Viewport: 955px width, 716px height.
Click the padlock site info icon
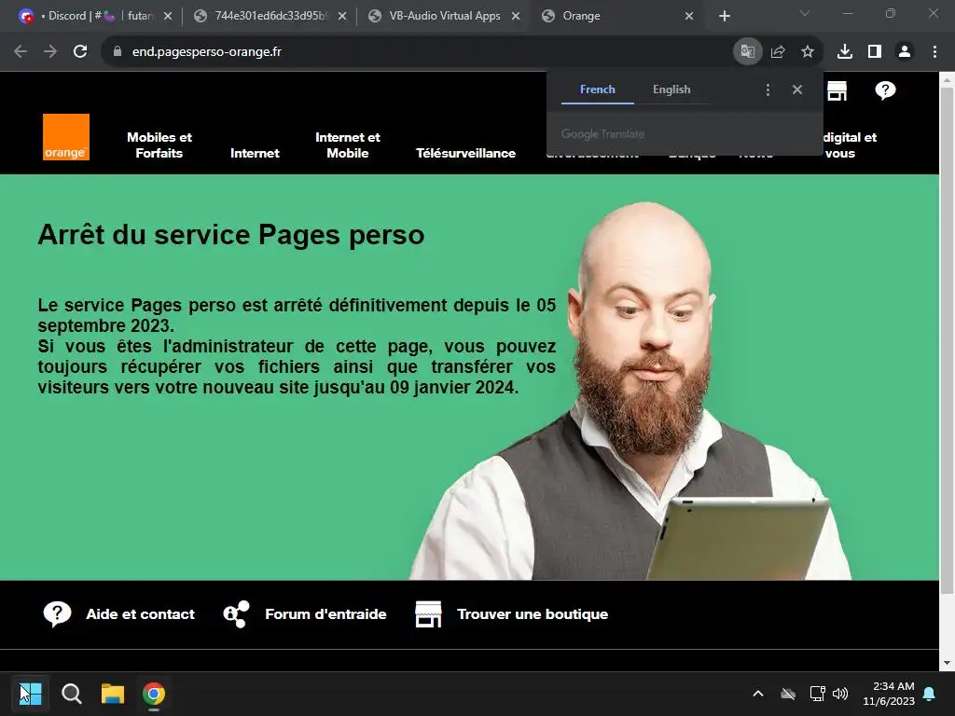tap(118, 52)
